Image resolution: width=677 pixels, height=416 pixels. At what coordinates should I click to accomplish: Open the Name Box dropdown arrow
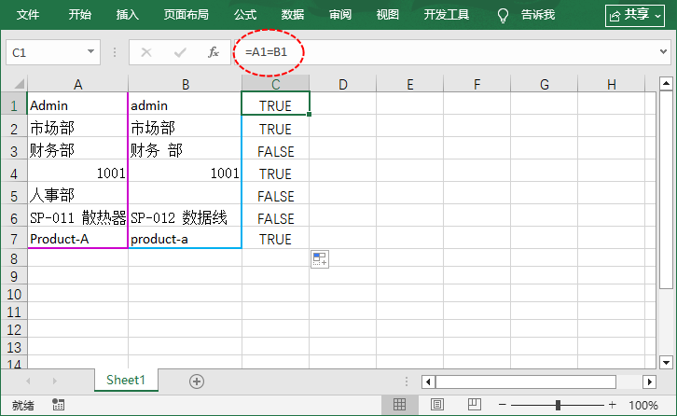coord(90,52)
